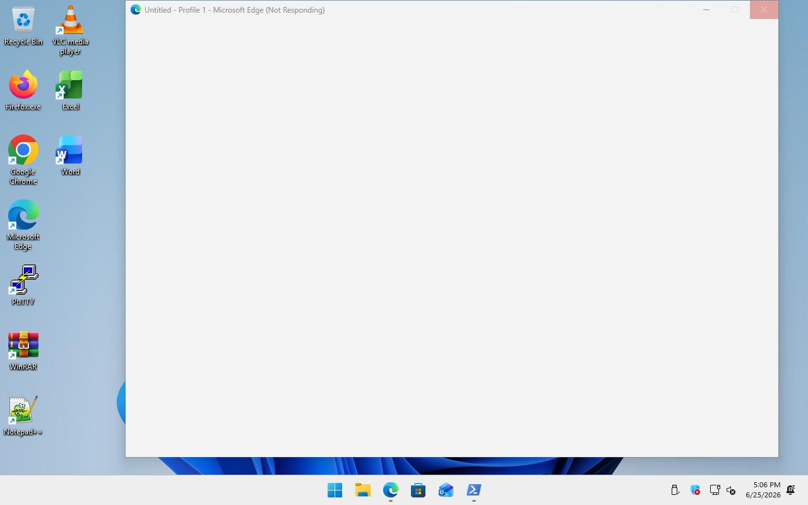Viewport: 808px width, 505px height.
Task: Select the Firefox.exe desktop icon
Action: (23, 92)
